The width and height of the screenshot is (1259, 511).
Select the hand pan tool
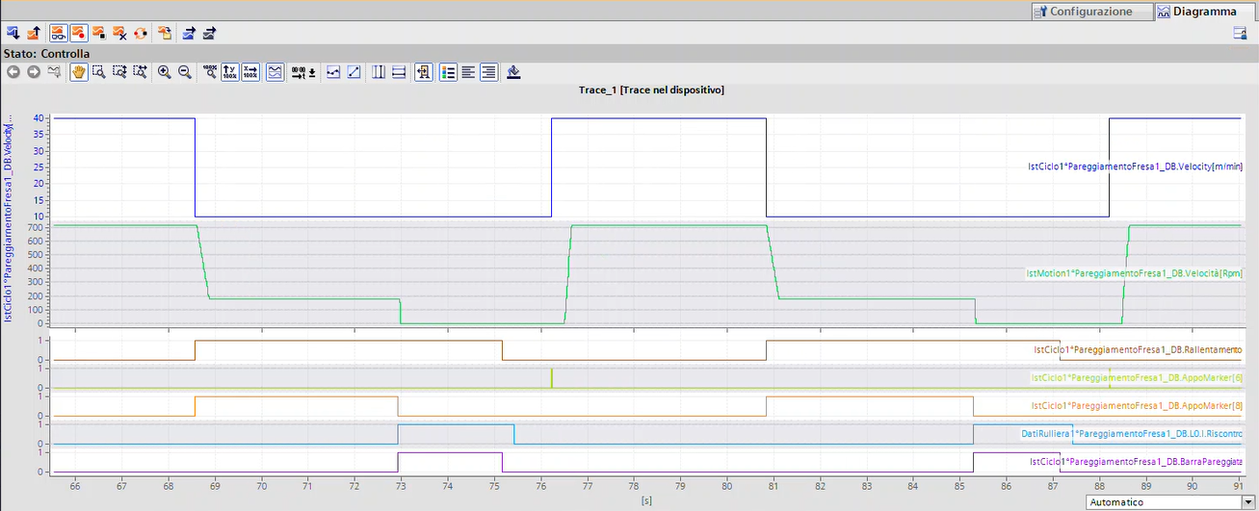(x=78, y=72)
